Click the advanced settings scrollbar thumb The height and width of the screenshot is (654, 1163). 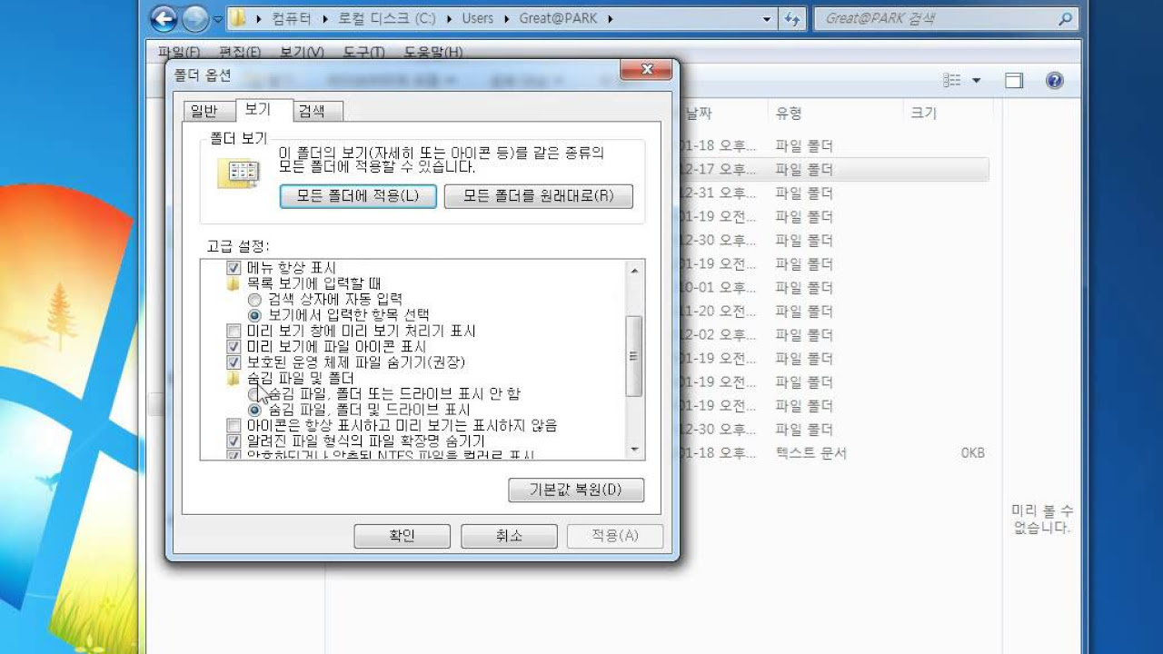pyautogui.click(x=634, y=356)
